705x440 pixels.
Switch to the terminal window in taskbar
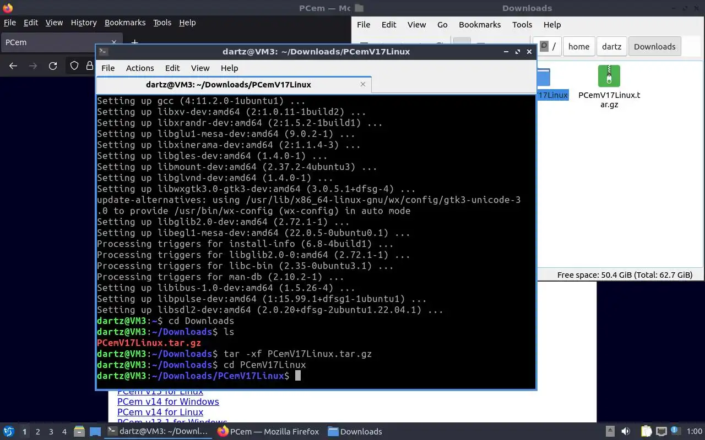pyautogui.click(x=158, y=431)
